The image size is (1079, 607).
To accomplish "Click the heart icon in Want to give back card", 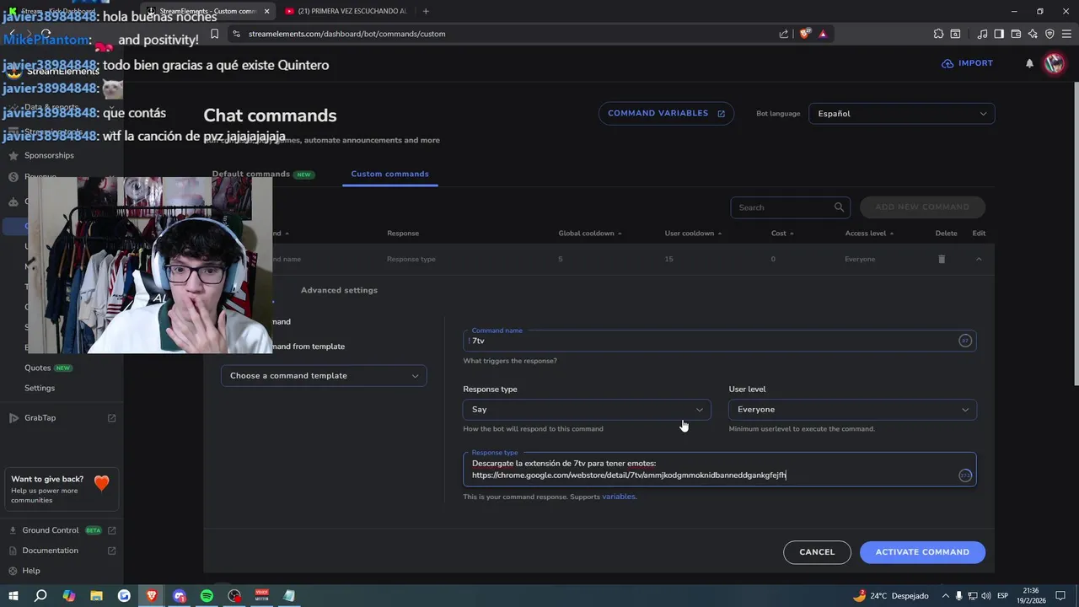I will coord(102,483).
